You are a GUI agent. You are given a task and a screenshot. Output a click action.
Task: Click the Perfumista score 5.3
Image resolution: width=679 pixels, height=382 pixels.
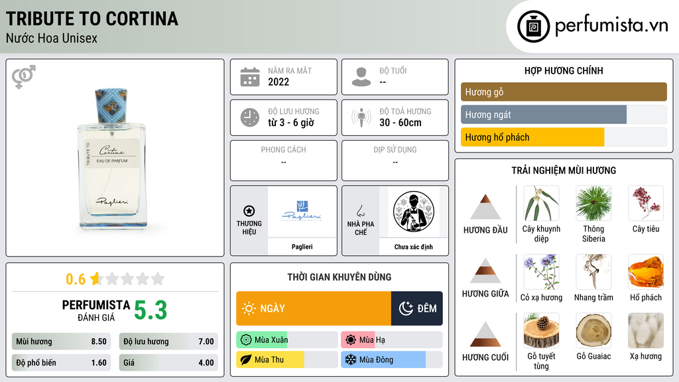[x=151, y=310]
